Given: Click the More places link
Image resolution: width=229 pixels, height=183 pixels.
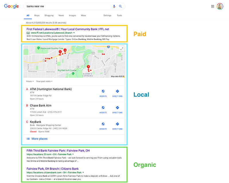Looking at the screenshot, I should coord(40,139).
